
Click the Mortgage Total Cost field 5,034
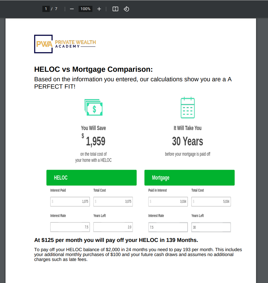click(x=211, y=201)
